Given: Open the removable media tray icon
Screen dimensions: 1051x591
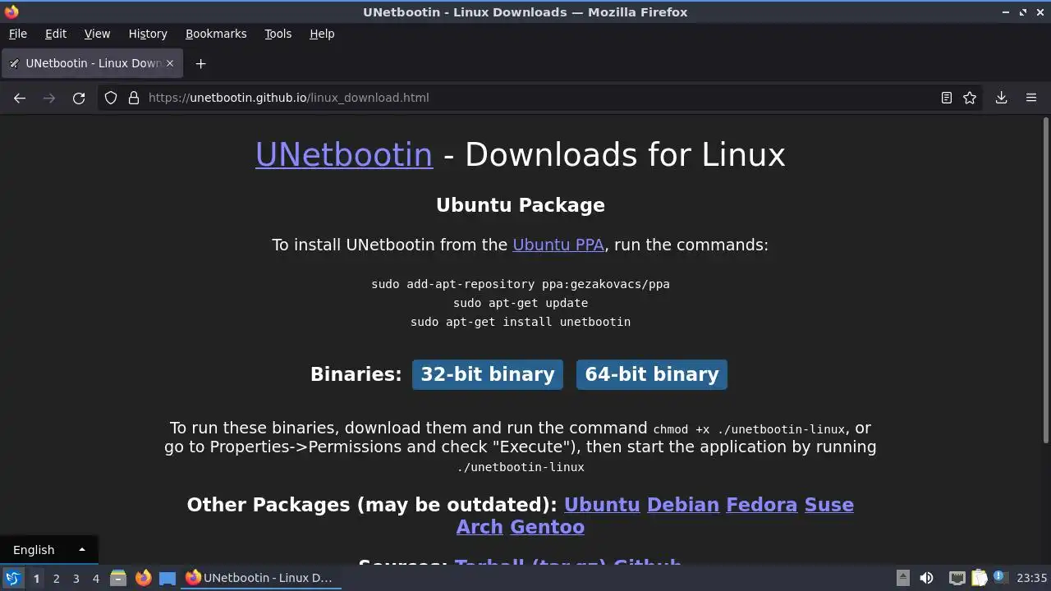Looking at the screenshot, I should 902,578.
